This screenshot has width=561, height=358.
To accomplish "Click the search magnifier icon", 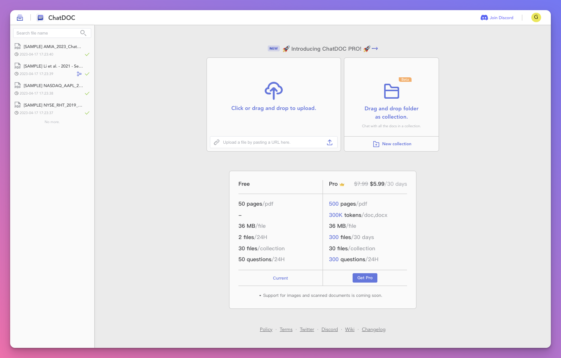I will point(83,33).
